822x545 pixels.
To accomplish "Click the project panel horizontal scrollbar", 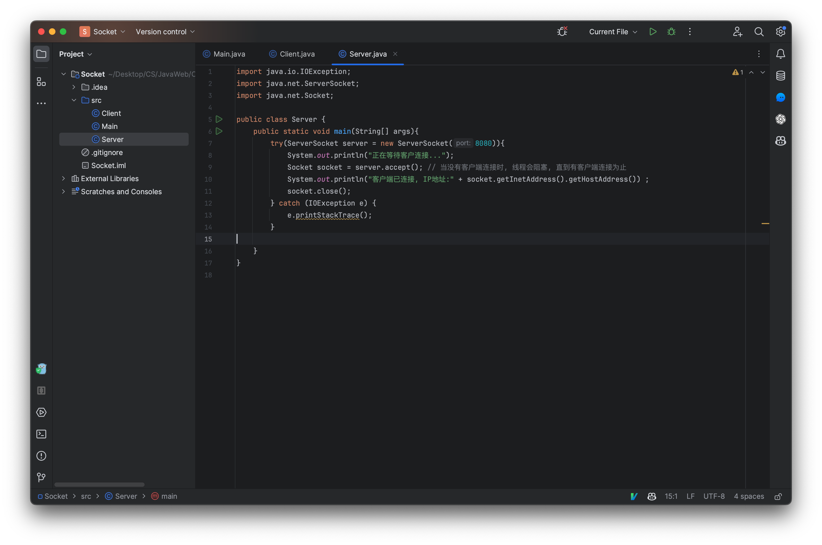I will click(x=99, y=485).
